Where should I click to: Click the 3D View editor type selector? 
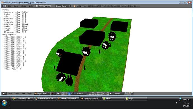coord(4,94)
